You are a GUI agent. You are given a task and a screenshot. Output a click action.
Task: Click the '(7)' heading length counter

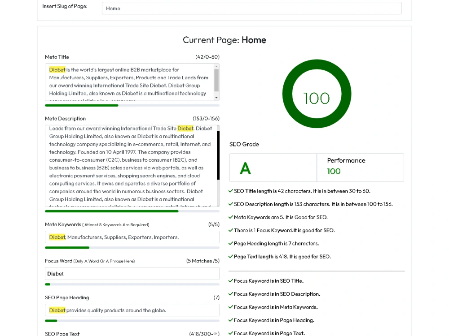pyautogui.click(x=216, y=298)
